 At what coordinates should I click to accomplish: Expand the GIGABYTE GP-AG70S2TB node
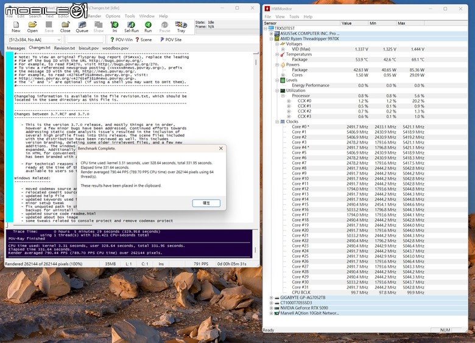click(272, 297)
